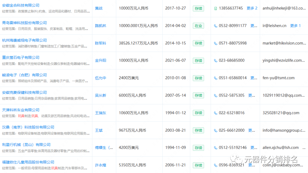308x173 pixels.
Task: Open company 重庆萤石电子有限公司
Action: click(x=21, y=58)
